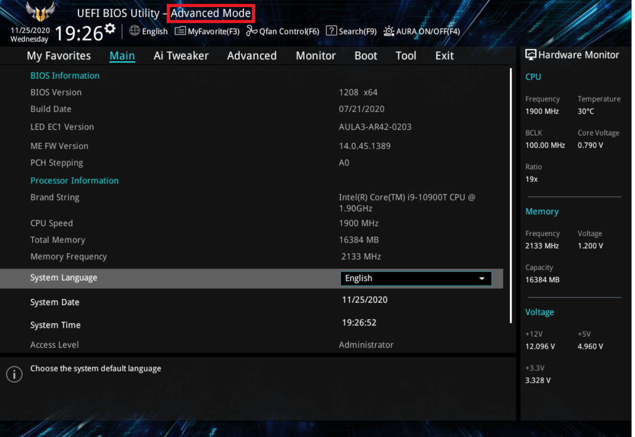Open the Tool tab

coord(406,56)
